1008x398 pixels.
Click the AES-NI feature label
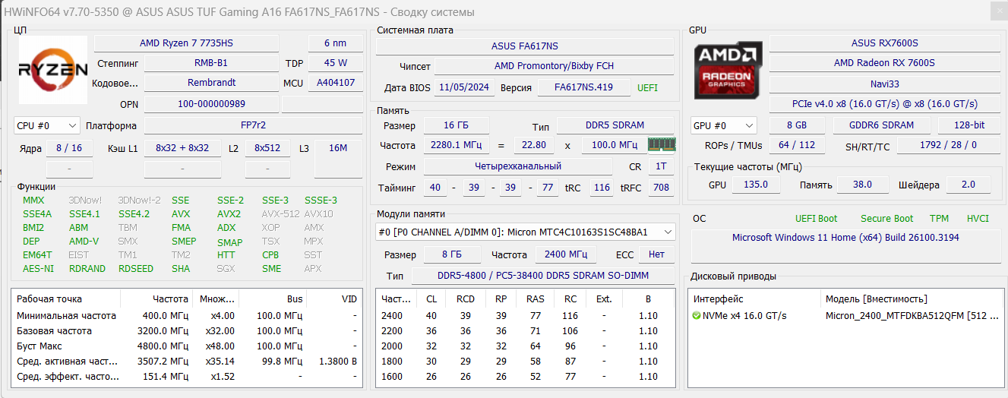pyautogui.click(x=38, y=269)
